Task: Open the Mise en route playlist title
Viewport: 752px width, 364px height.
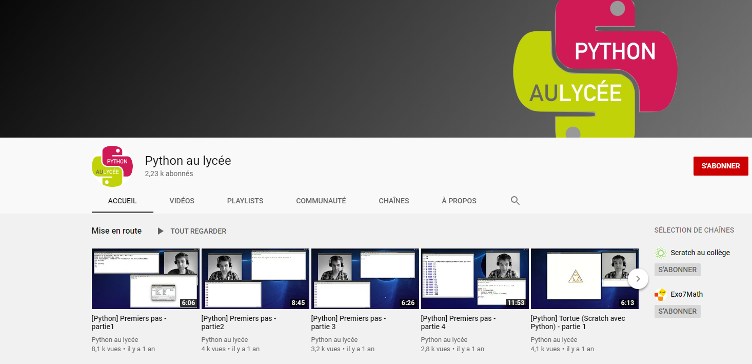Action: (x=116, y=231)
